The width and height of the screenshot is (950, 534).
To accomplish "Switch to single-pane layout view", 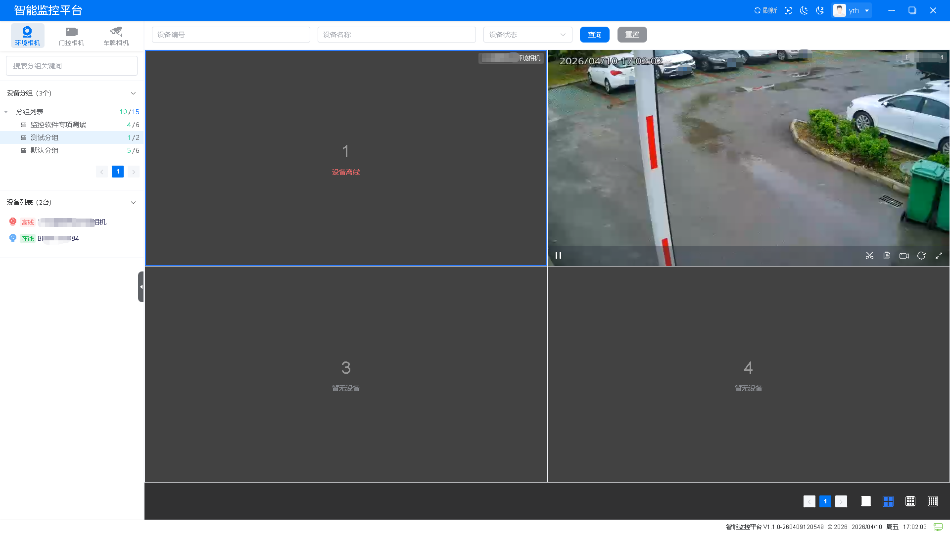I will point(865,501).
